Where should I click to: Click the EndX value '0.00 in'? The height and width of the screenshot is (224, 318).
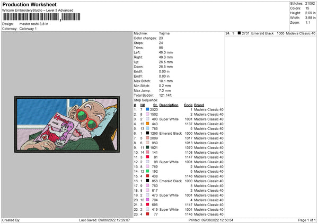[164, 71]
